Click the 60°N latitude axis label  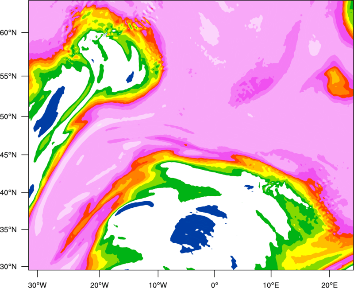[x=8, y=32]
